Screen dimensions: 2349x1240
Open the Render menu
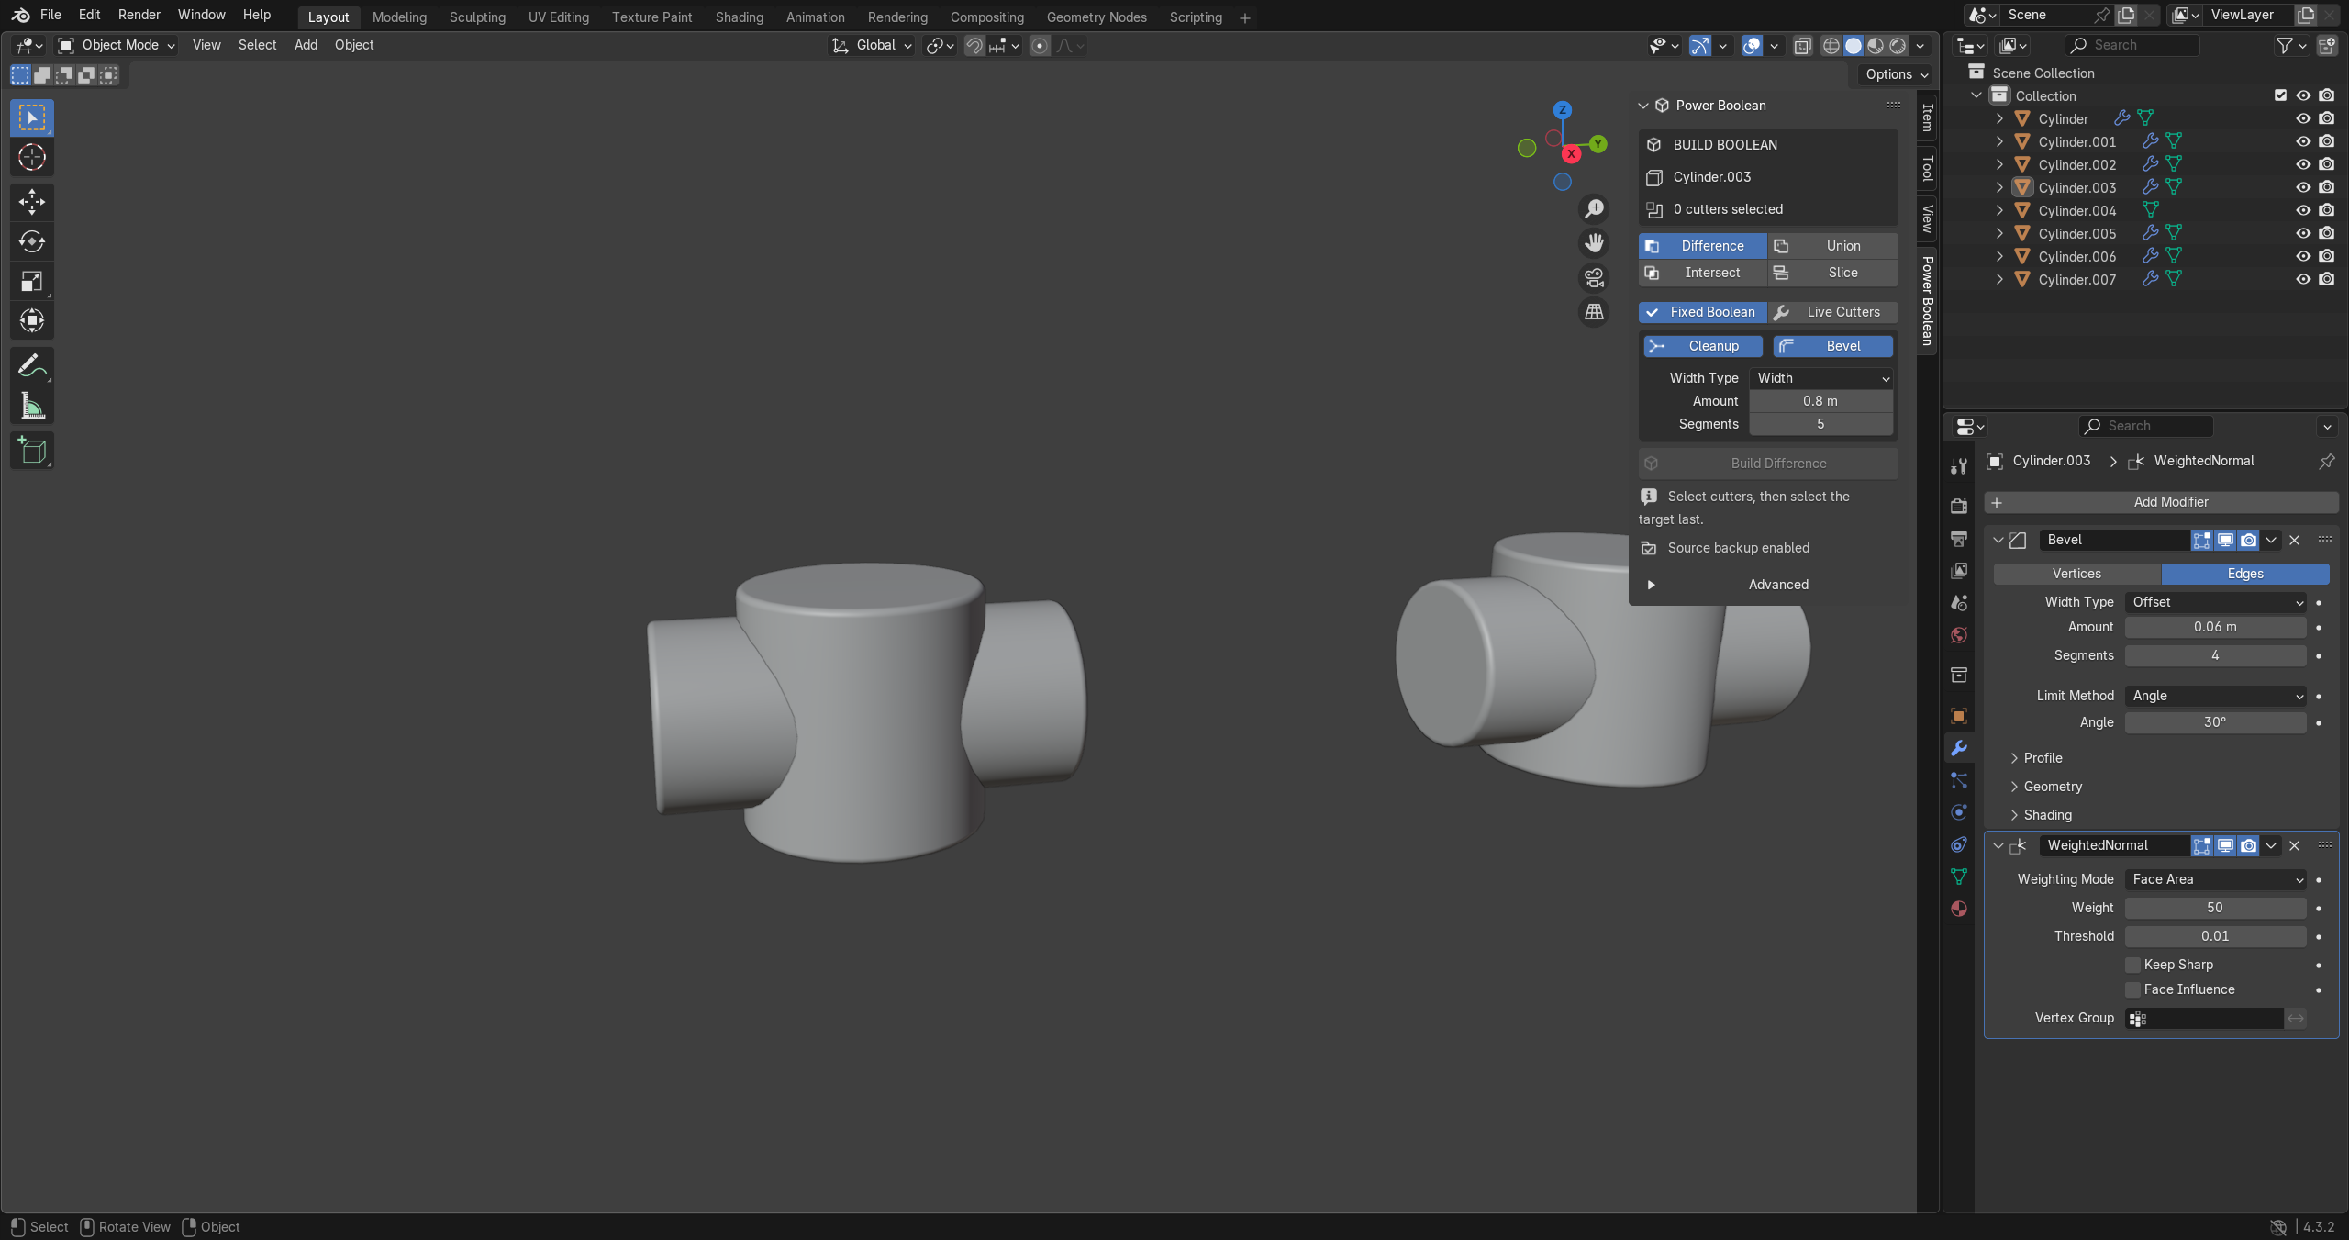(139, 15)
